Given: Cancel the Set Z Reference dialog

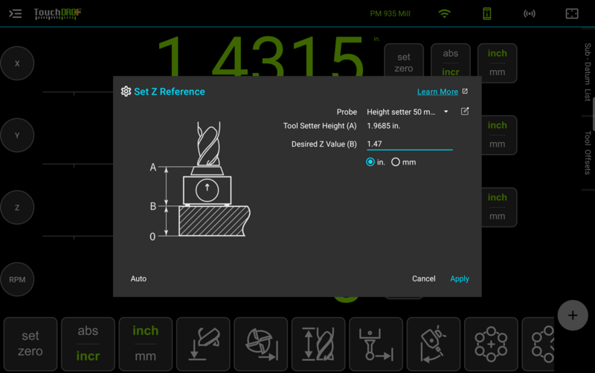Looking at the screenshot, I should [x=423, y=278].
